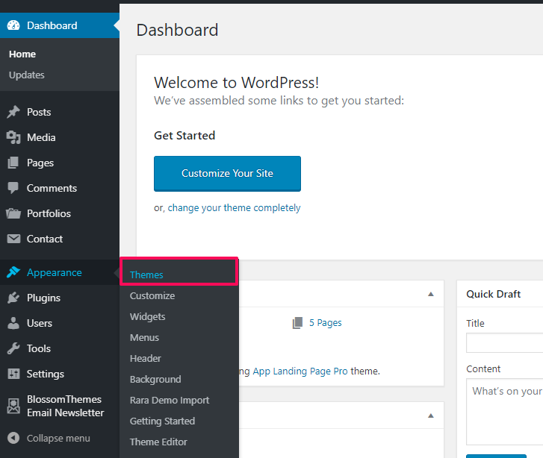
Task: Open the Portfolios menu label
Action: pyautogui.click(x=49, y=213)
